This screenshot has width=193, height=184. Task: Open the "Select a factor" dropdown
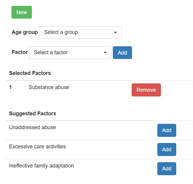point(70,52)
